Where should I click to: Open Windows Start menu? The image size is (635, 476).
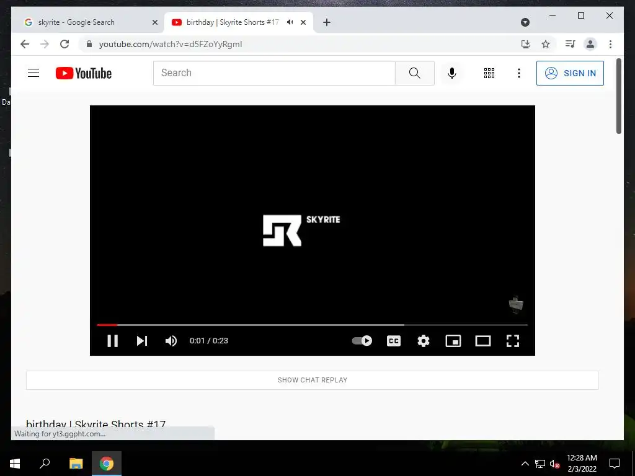pos(15,464)
